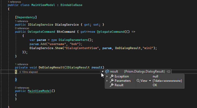Click wrench icon beside Result

click(112, 85)
